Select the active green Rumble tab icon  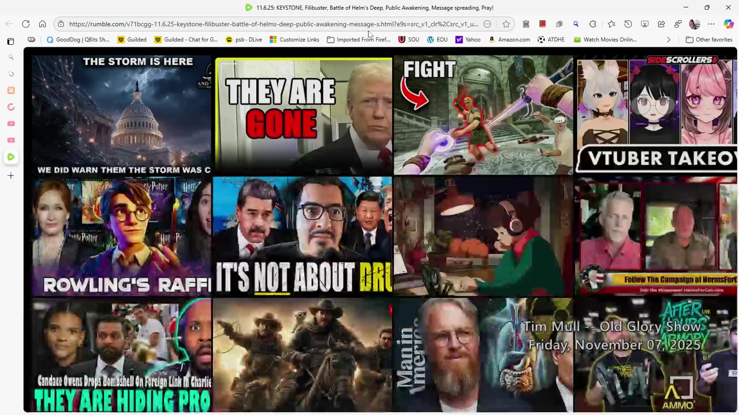(10, 157)
